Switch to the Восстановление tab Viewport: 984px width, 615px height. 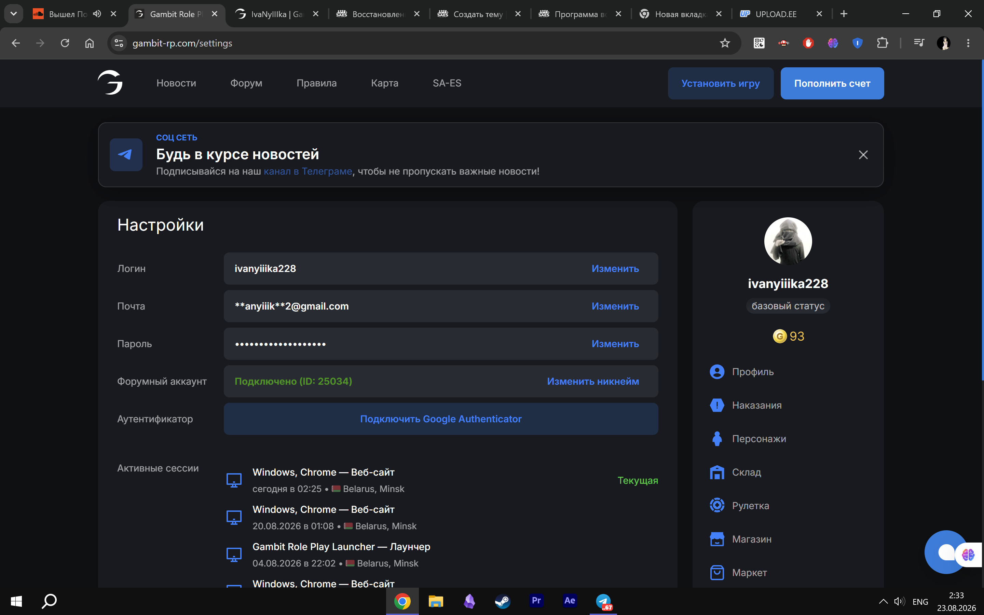point(378,14)
